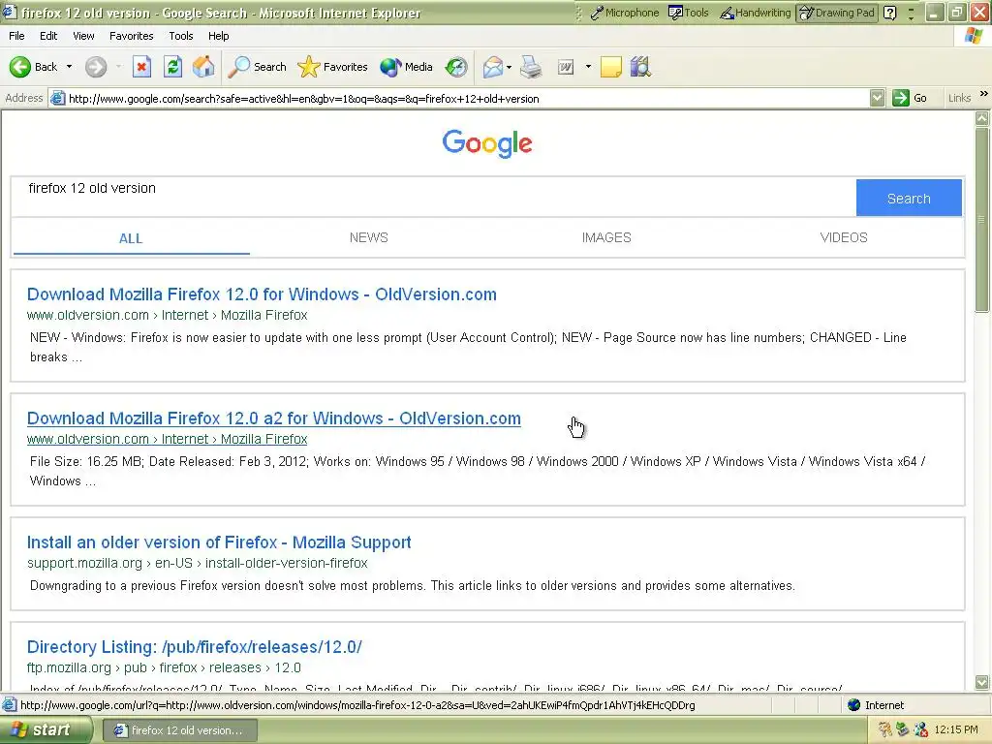Select firefox 12 old version taskbar button
This screenshot has height=744, width=992.
(x=179, y=730)
